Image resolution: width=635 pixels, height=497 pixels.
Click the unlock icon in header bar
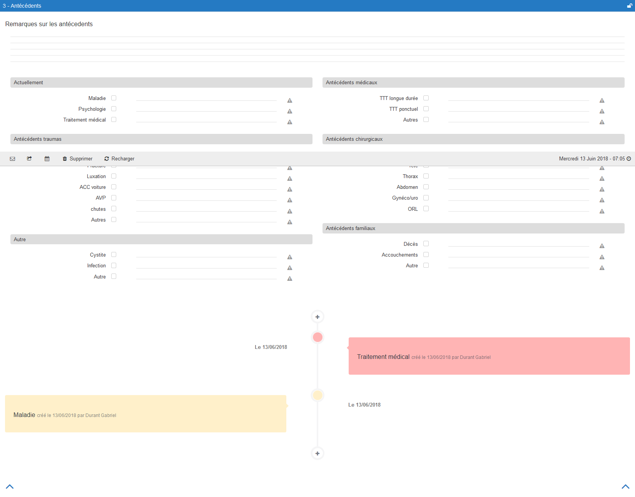pos(630,6)
